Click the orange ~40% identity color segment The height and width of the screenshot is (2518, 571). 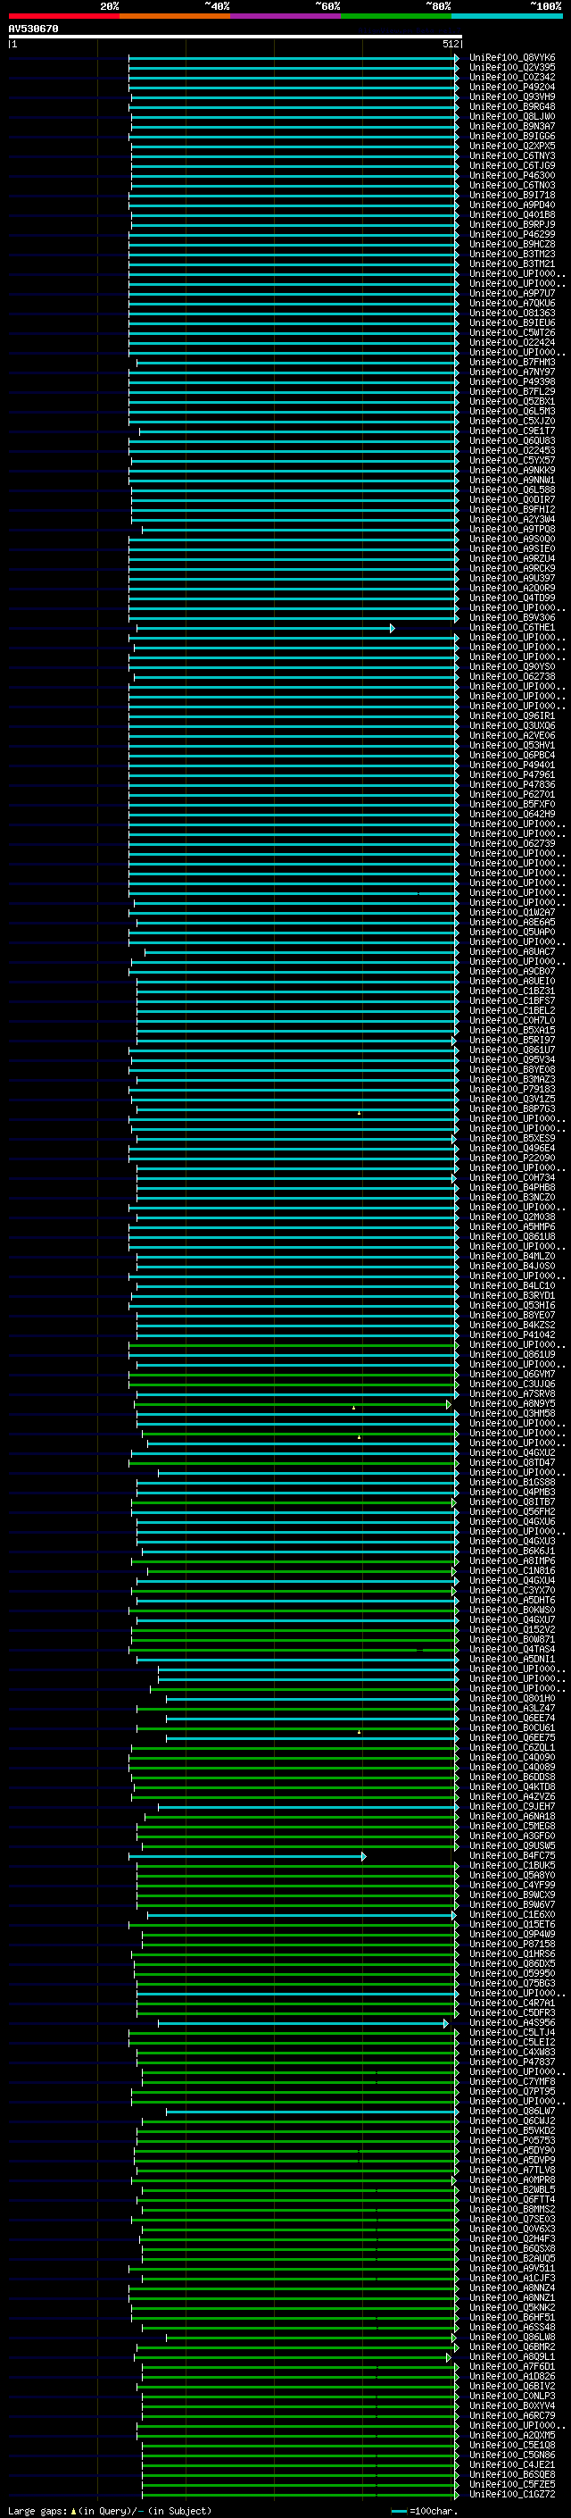pos(175,16)
